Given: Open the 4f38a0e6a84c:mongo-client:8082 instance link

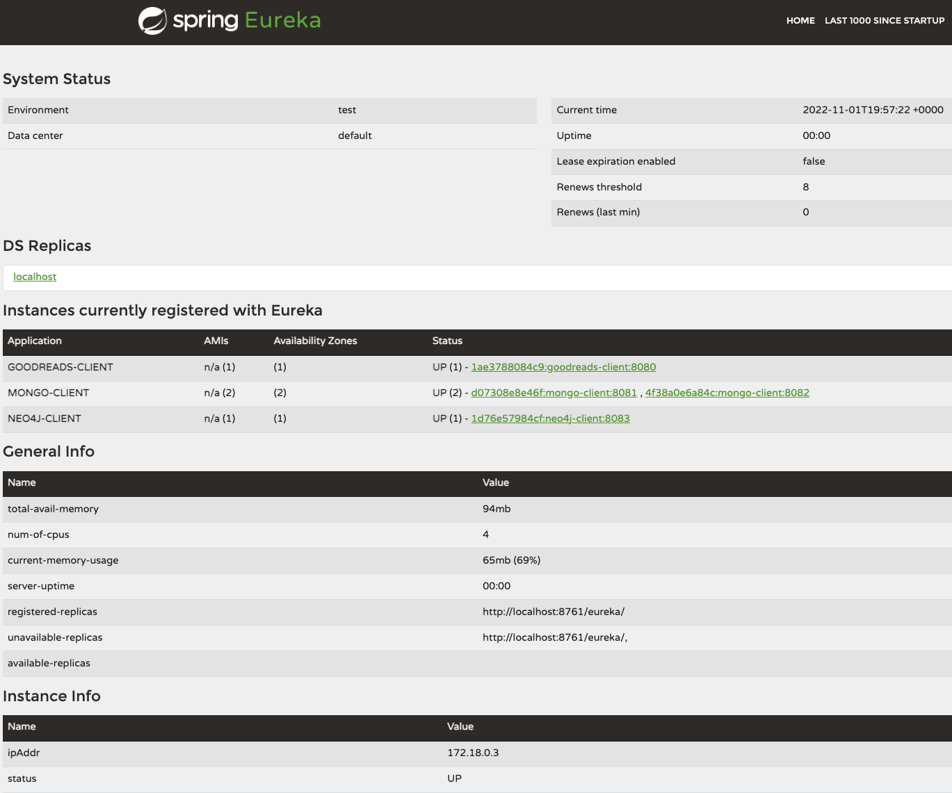Looking at the screenshot, I should (x=727, y=393).
